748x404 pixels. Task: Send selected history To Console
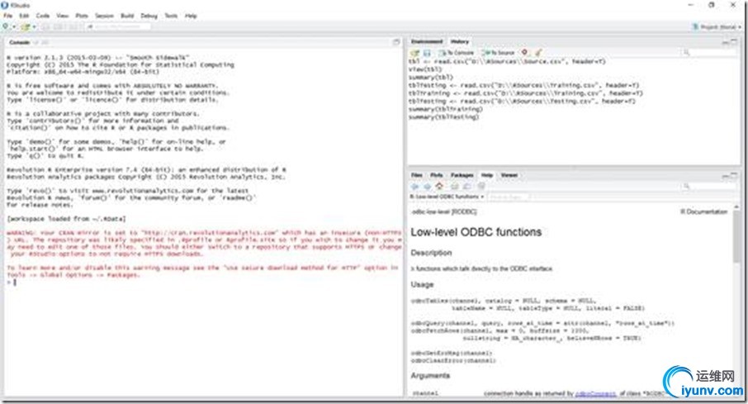pos(457,53)
